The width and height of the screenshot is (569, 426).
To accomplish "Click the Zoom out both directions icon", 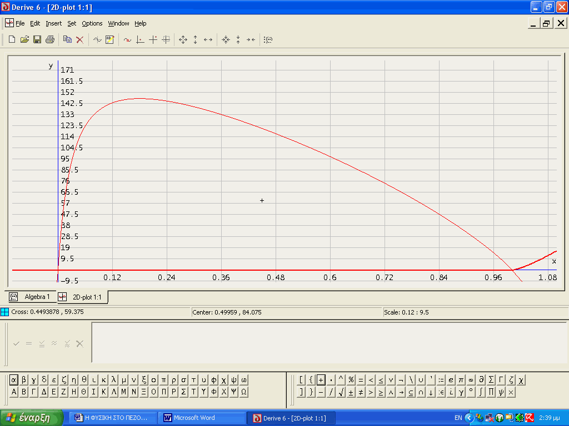I will pyautogui.click(x=183, y=39).
